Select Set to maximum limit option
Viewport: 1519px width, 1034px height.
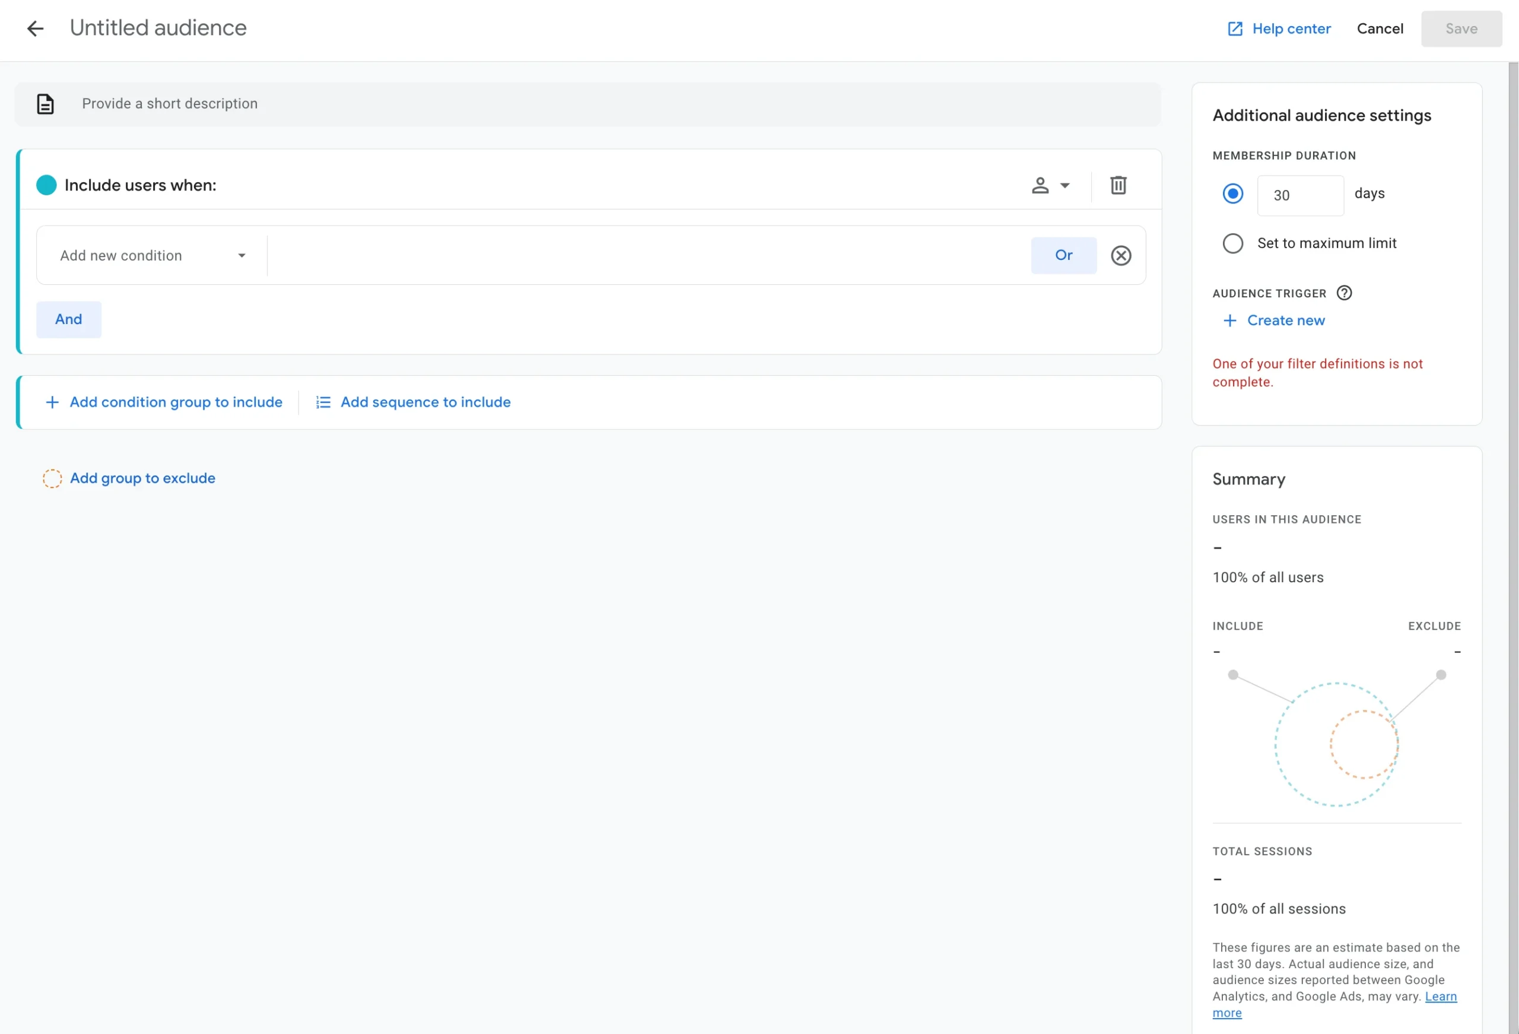[1233, 243]
